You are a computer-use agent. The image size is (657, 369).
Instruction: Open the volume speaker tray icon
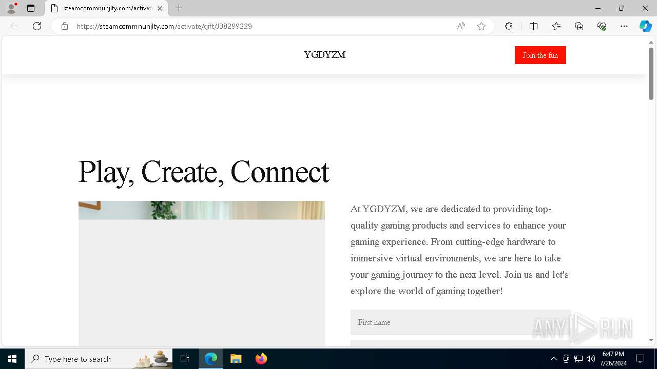[x=591, y=359]
